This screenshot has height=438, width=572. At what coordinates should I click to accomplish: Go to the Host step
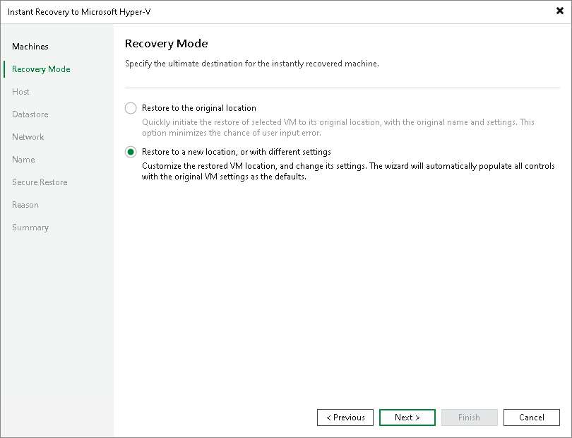(x=20, y=92)
